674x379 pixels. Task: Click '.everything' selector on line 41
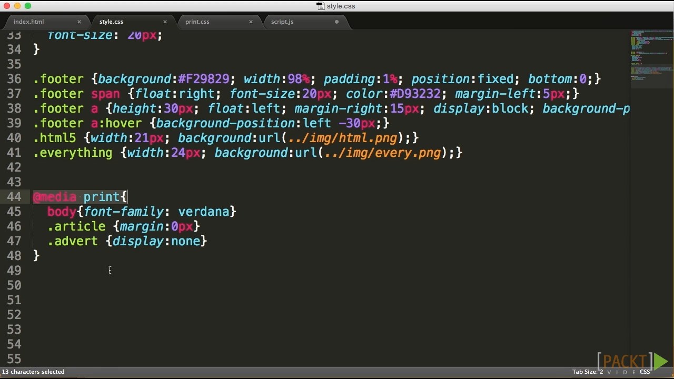pyautogui.click(x=73, y=153)
